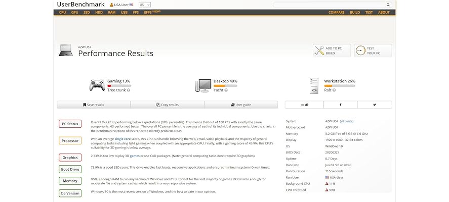Image resolution: width=449 pixels, height=202 pixels.
Task: Click the workstation tower icon
Action: (x=314, y=86)
